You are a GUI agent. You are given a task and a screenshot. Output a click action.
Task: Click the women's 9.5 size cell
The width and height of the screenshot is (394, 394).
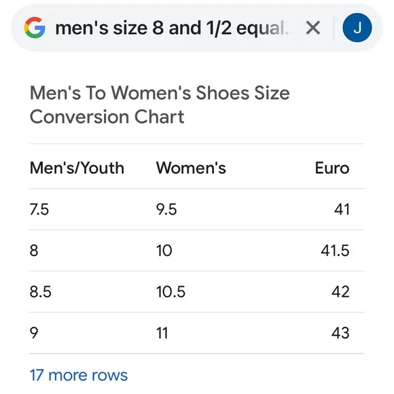tap(166, 209)
